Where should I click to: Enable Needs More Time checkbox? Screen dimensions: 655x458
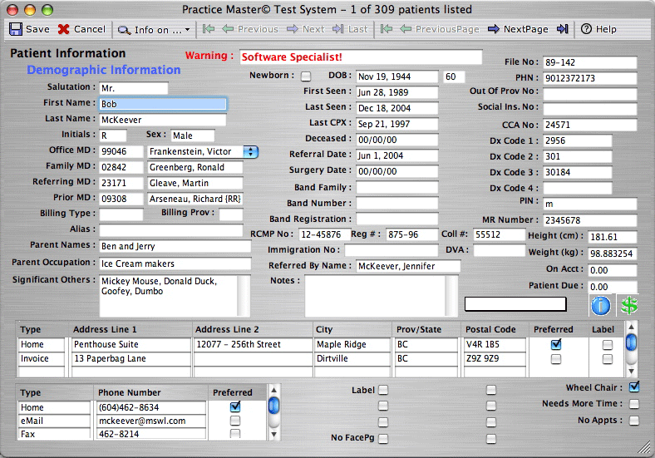click(634, 404)
